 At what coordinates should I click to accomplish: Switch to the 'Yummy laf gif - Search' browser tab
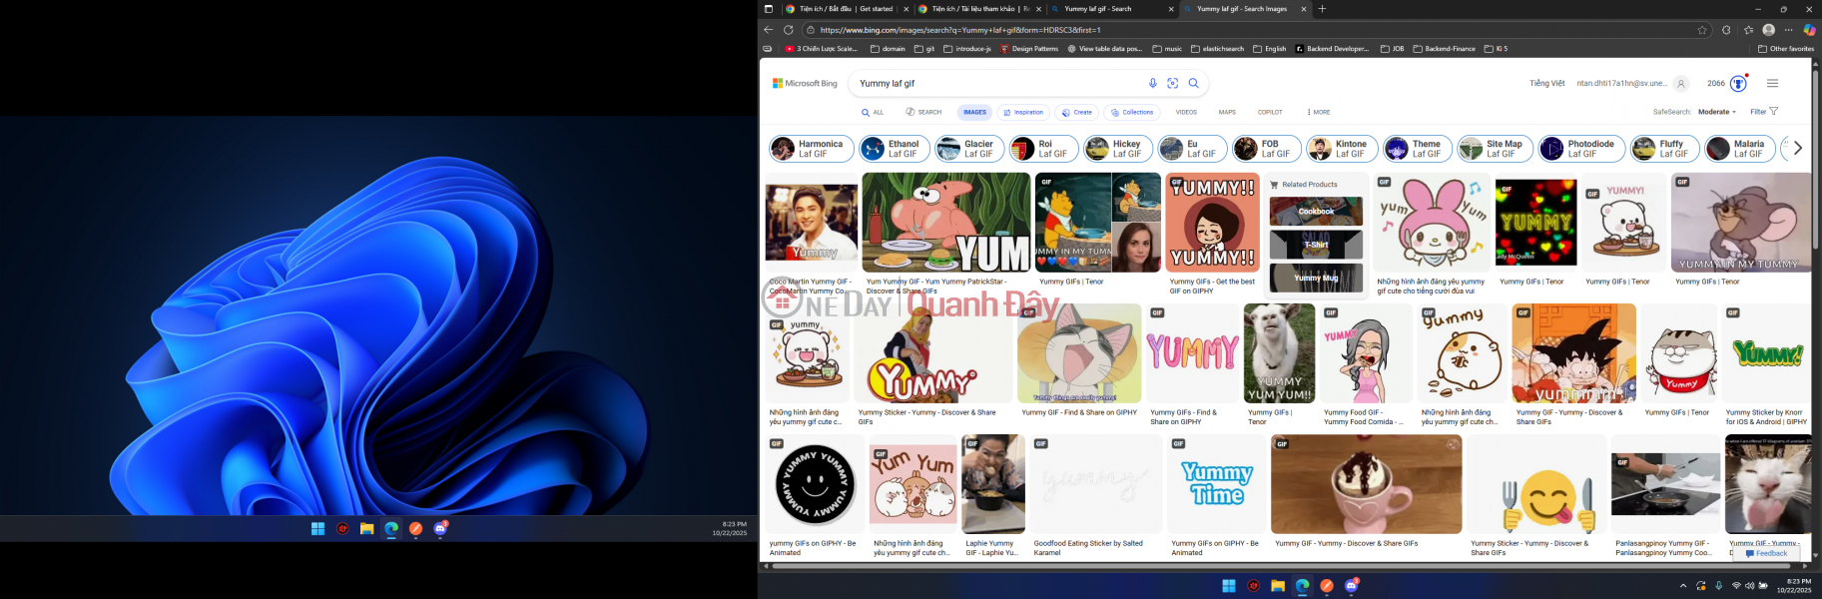pos(1108,9)
